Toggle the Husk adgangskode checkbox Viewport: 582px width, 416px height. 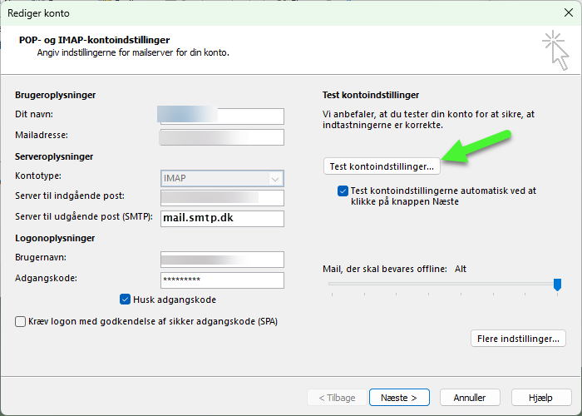pyautogui.click(x=126, y=300)
